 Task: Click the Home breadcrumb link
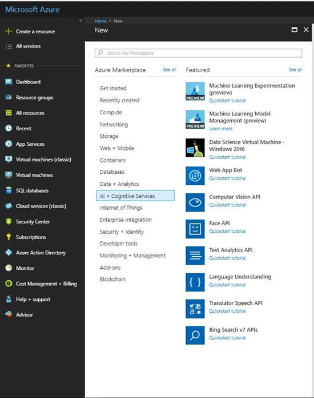pyautogui.click(x=100, y=21)
